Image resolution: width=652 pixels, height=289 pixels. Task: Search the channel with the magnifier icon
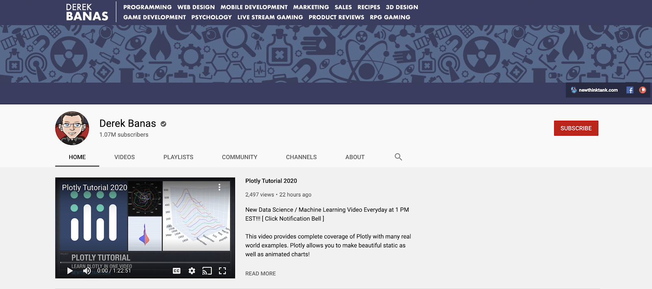398,157
